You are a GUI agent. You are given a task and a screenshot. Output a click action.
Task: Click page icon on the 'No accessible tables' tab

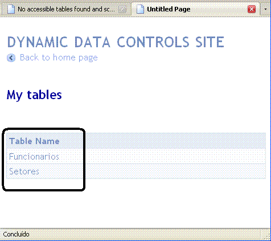click(11, 9)
